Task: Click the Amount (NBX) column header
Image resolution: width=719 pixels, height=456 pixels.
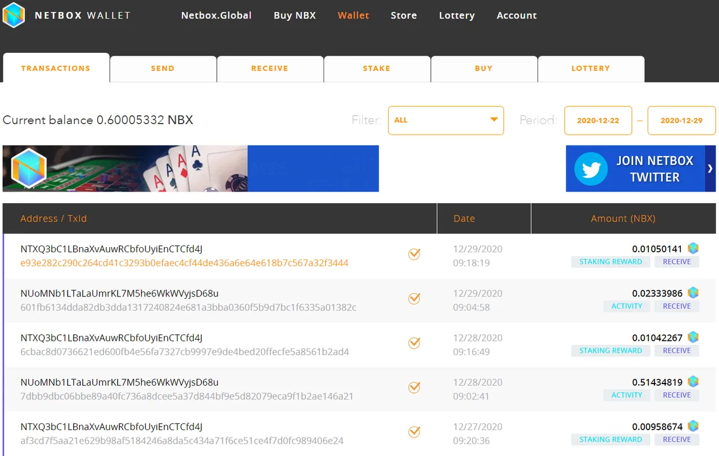Action: pyautogui.click(x=623, y=218)
